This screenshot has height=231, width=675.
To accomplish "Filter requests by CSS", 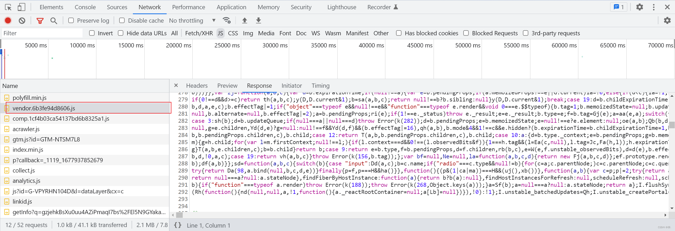I will [233, 33].
